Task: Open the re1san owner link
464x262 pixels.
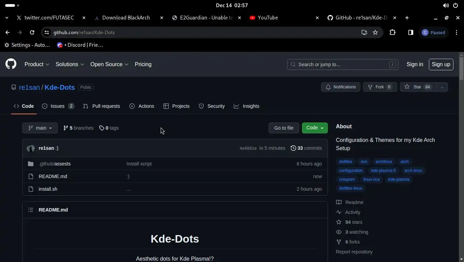Action: (29, 87)
